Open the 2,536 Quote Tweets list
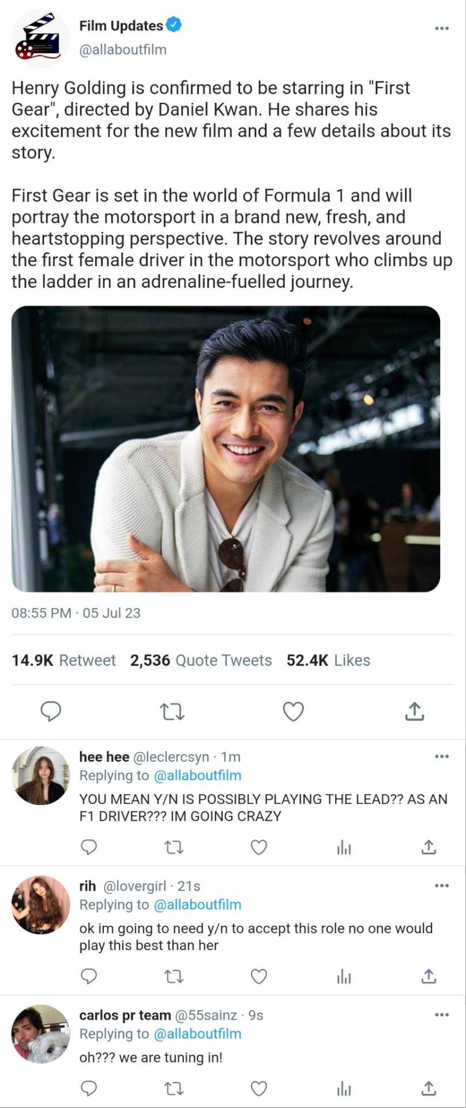 click(x=201, y=660)
